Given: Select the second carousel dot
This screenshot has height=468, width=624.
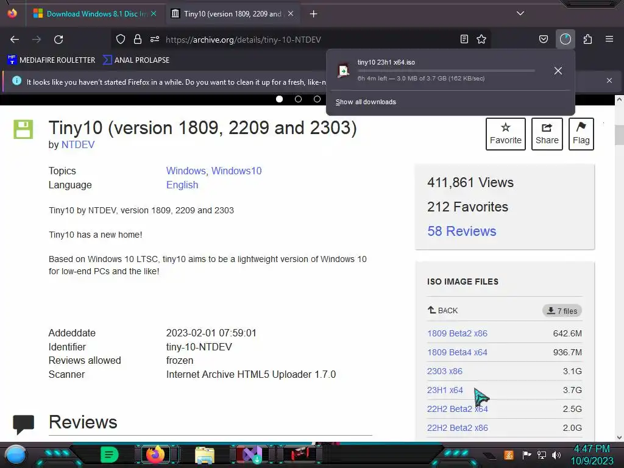Looking at the screenshot, I should click(x=298, y=99).
